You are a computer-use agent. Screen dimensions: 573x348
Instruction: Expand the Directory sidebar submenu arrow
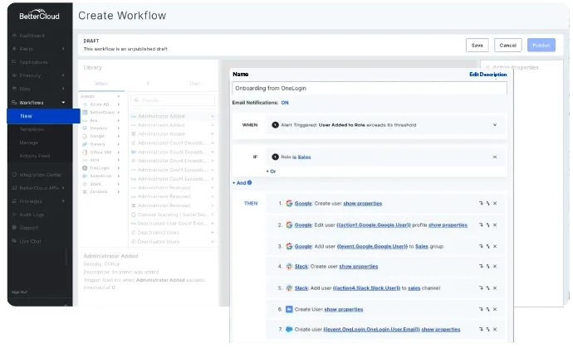pos(63,75)
